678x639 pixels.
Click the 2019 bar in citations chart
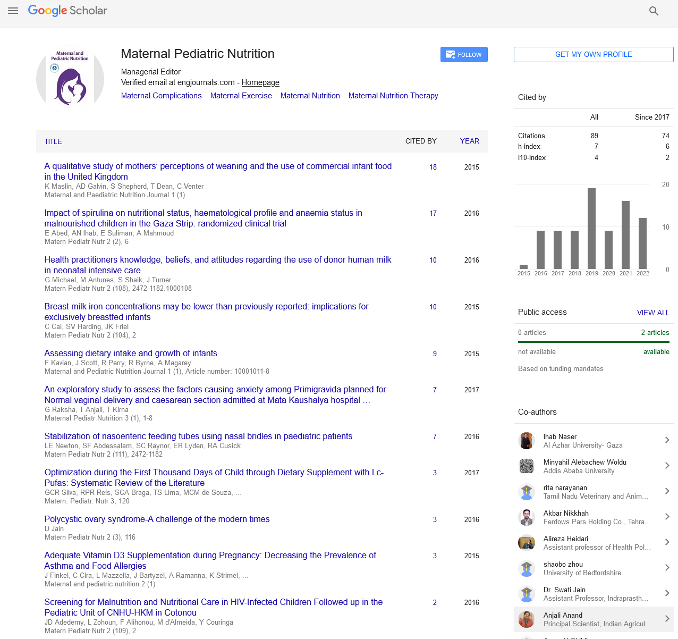point(591,229)
